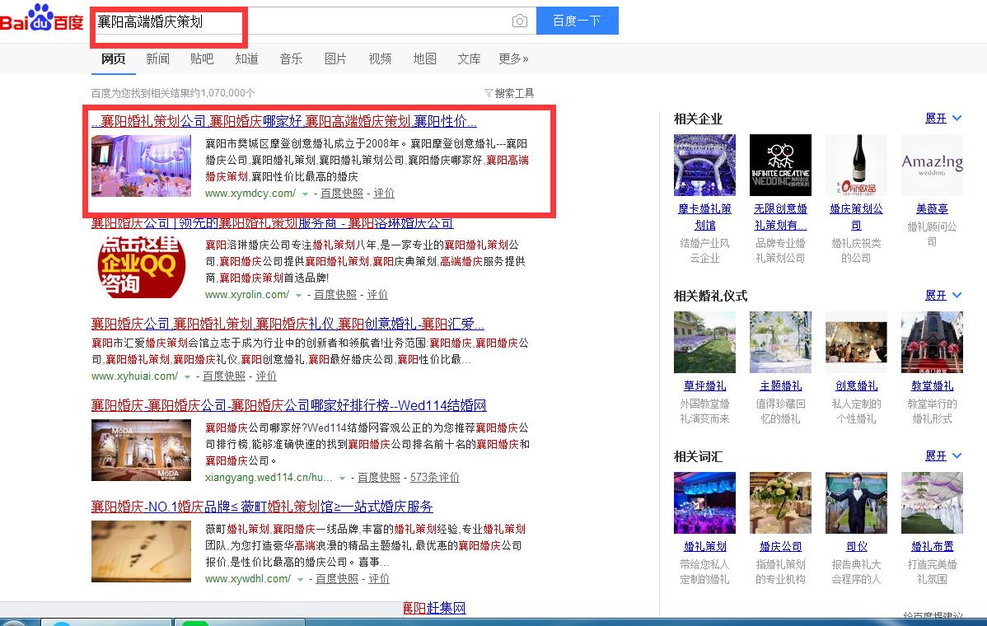Image resolution: width=987 pixels, height=626 pixels.
Task: Open 百度快照 for the Wed114 result
Action: coord(379,478)
